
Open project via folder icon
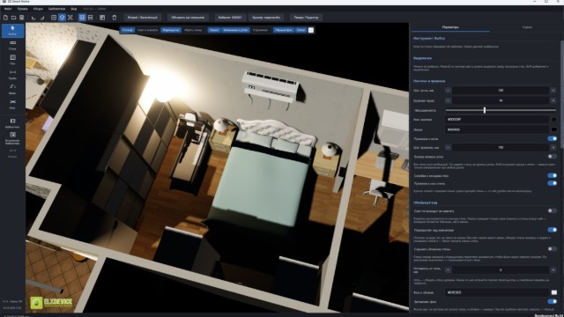[13, 18]
